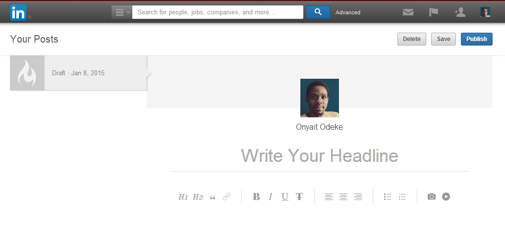This screenshot has width=505, height=251.
Task: Select the Draft Jan 8, 2015 post
Action: click(78, 73)
